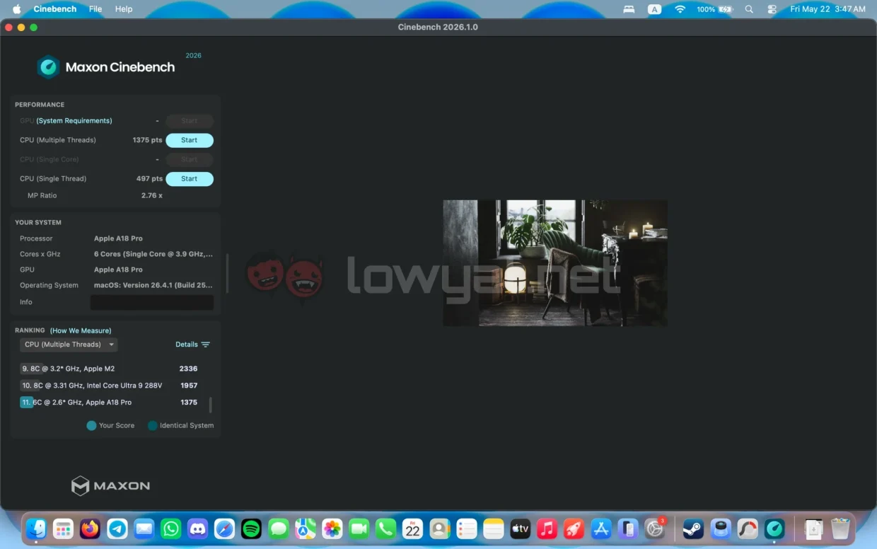Click the date and time clock

coord(827,9)
